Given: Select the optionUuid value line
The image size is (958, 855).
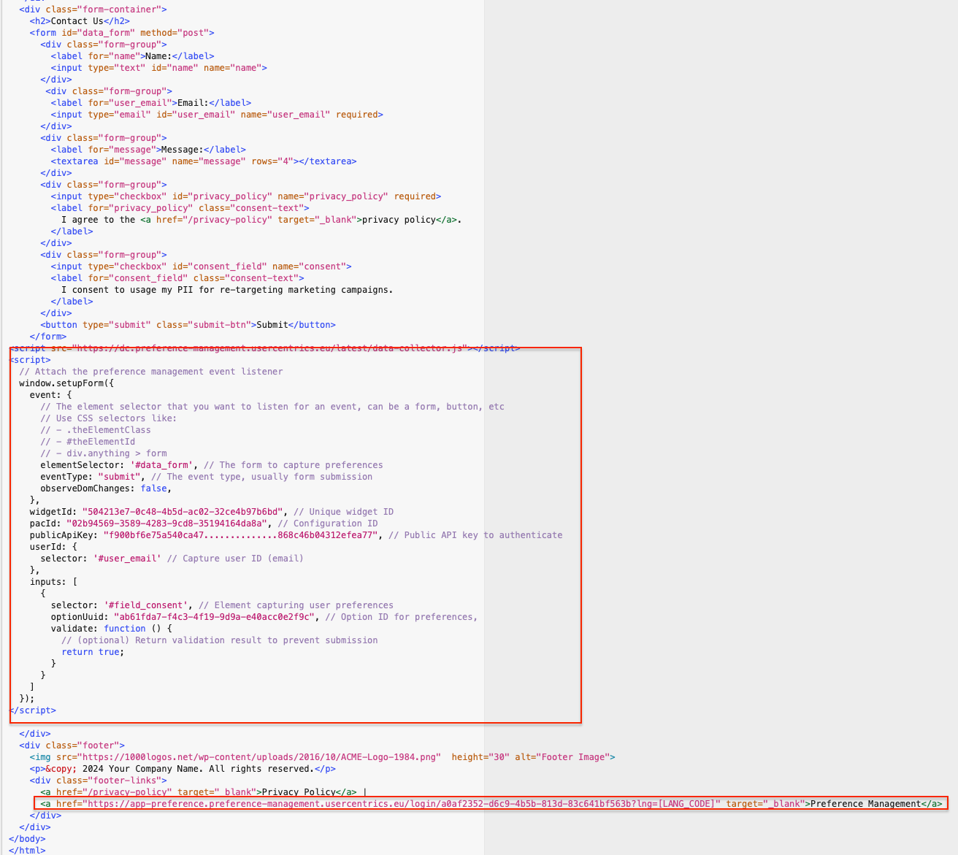Looking at the screenshot, I should (x=264, y=617).
